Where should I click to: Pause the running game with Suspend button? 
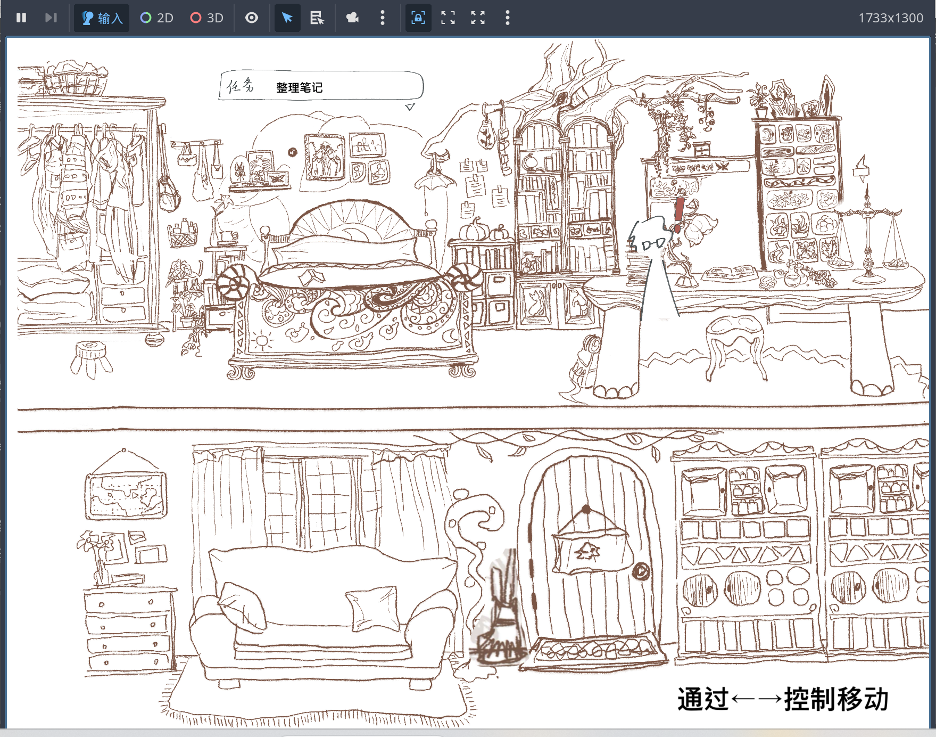point(21,18)
